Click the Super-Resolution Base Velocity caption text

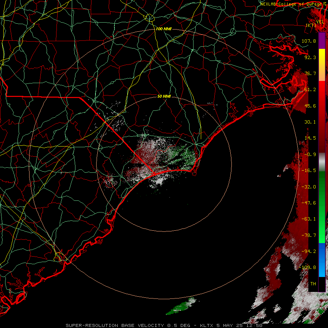[x=164, y=325]
